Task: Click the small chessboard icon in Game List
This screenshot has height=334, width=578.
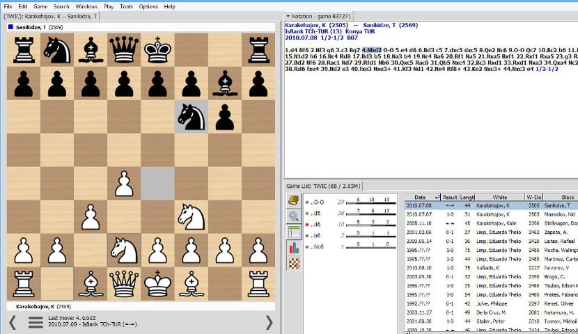Action: [x=294, y=264]
